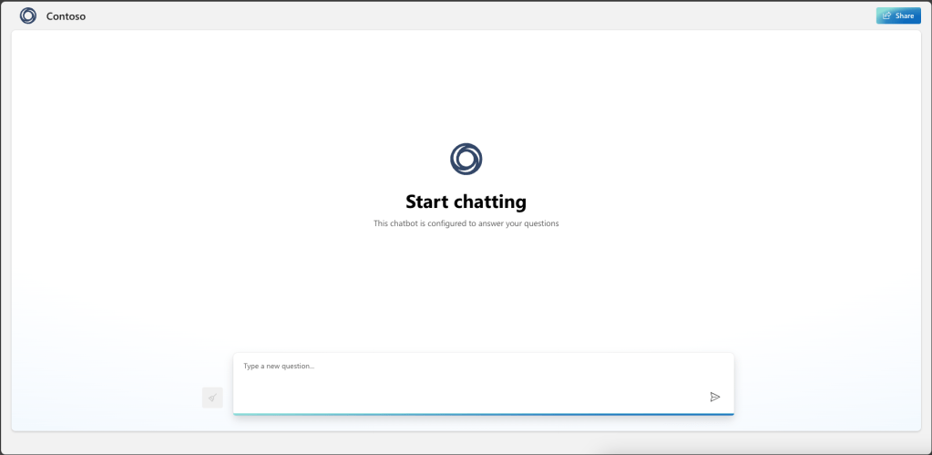Image resolution: width=932 pixels, height=455 pixels.
Task: Click the 'Start chatting' heading
Action: pyautogui.click(x=466, y=202)
